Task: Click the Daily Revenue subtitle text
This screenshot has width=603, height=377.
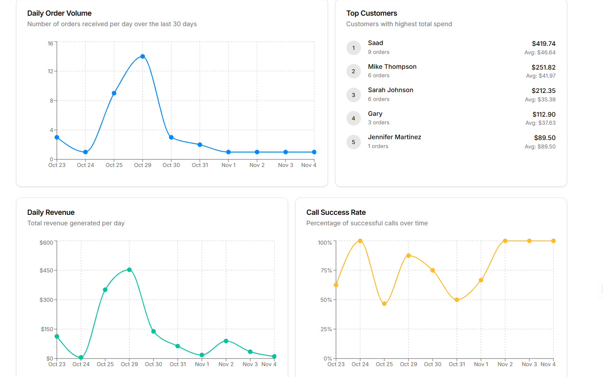Action: click(x=76, y=223)
